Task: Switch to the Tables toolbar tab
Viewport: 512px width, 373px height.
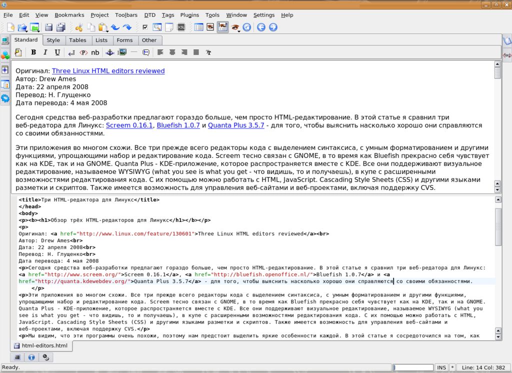Action: [77, 40]
